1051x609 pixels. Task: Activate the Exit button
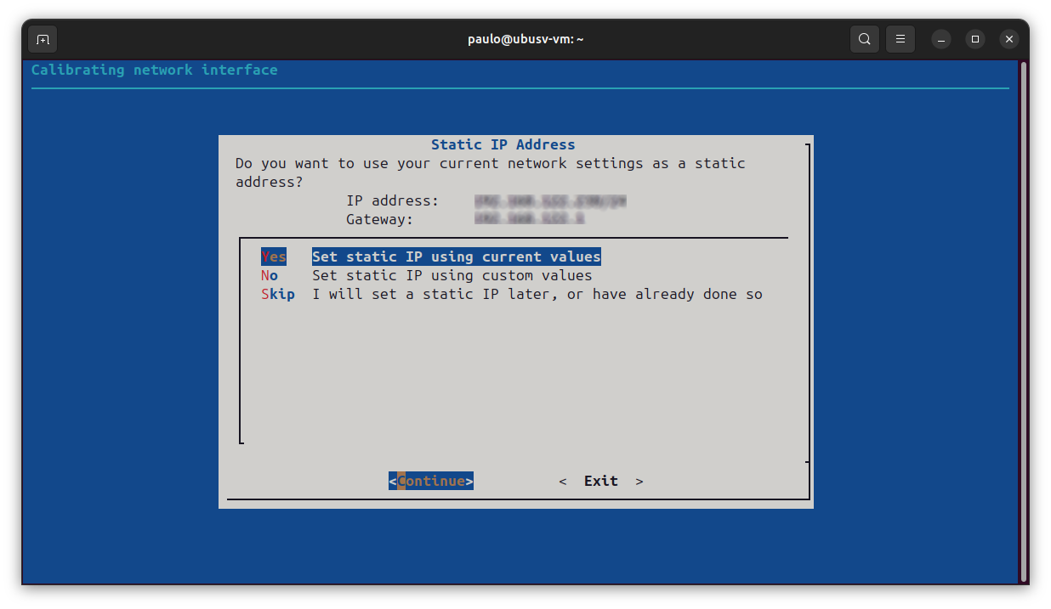click(600, 480)
